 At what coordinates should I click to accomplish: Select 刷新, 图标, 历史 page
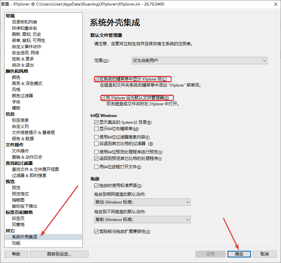coord(26,34)
